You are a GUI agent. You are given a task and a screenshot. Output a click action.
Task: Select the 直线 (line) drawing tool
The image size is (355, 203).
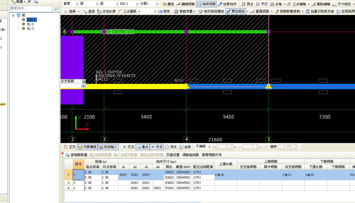[89, 11]
